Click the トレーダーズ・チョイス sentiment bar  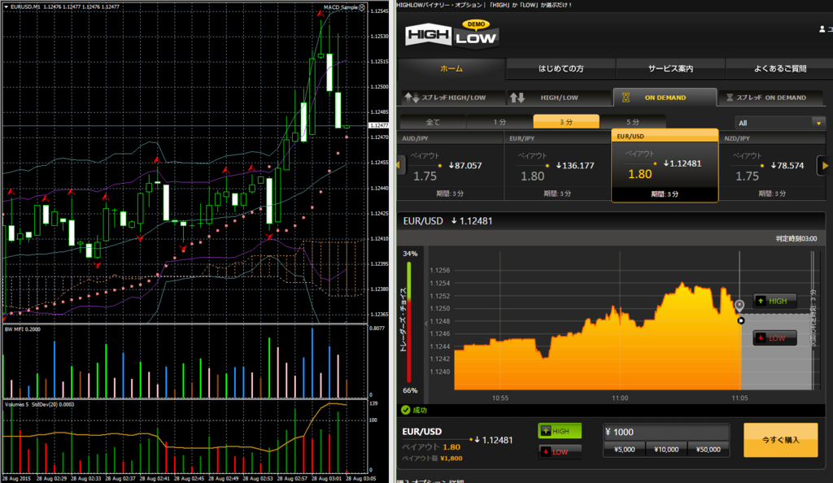(408, 322)
